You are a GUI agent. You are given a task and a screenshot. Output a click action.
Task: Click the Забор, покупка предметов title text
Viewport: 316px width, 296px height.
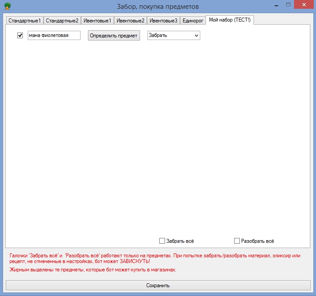pos(158,6)
